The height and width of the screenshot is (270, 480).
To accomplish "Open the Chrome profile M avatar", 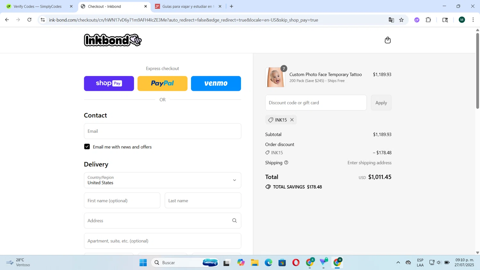I will (461, 20).
